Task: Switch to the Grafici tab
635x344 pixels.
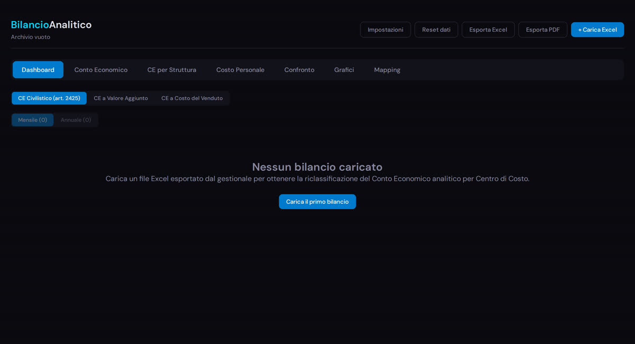Action: (x=343, y=69)
